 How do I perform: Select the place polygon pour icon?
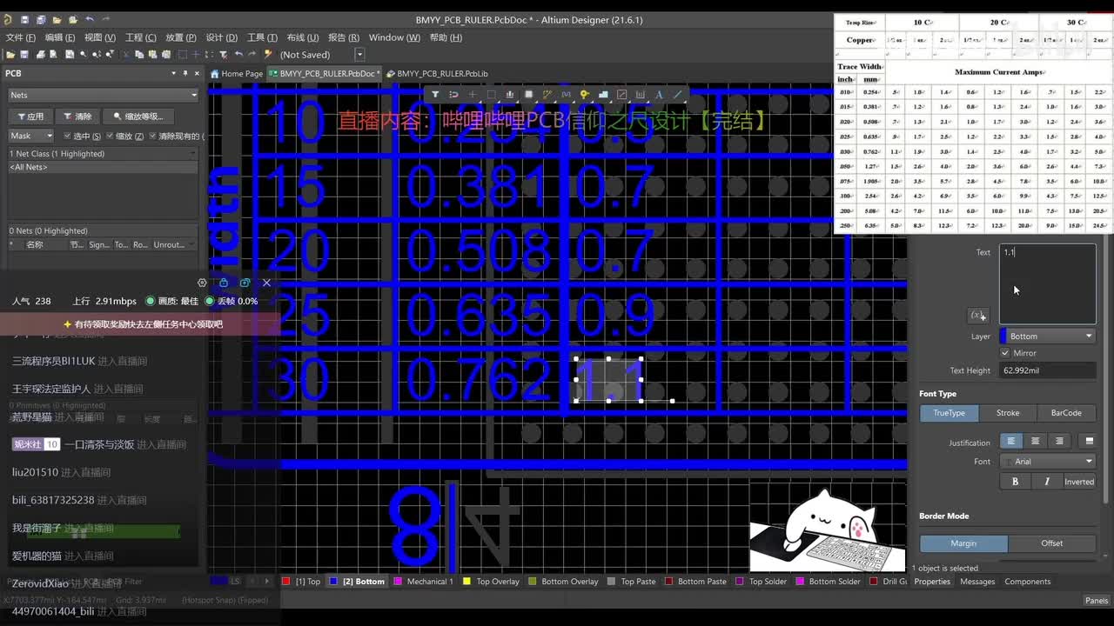pos(603,94)
